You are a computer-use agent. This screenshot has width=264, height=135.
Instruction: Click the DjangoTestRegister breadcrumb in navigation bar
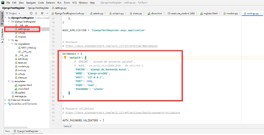coord(14,8)
